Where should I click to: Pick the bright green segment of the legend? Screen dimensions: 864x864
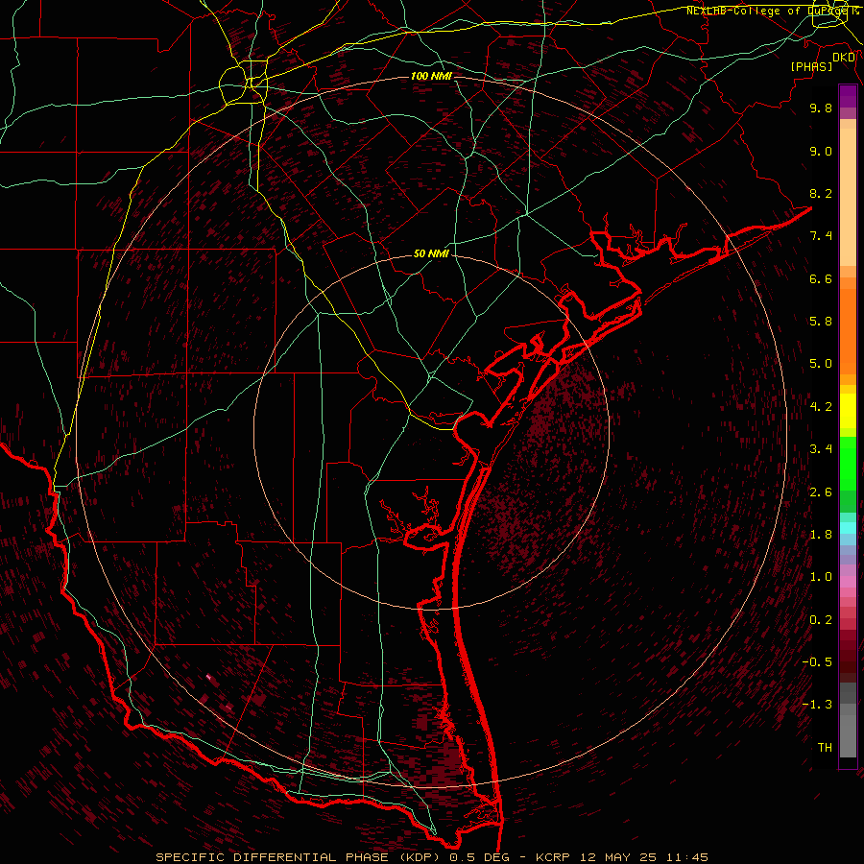pos(848,462)
